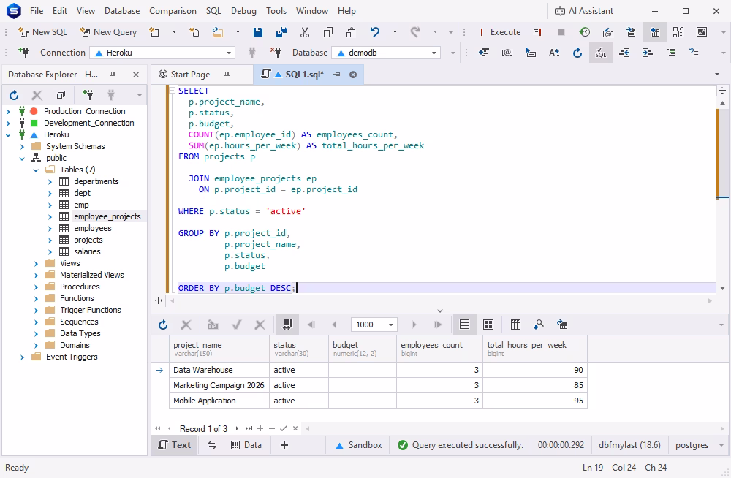Switch to the Start Page tab

point(190,75)
